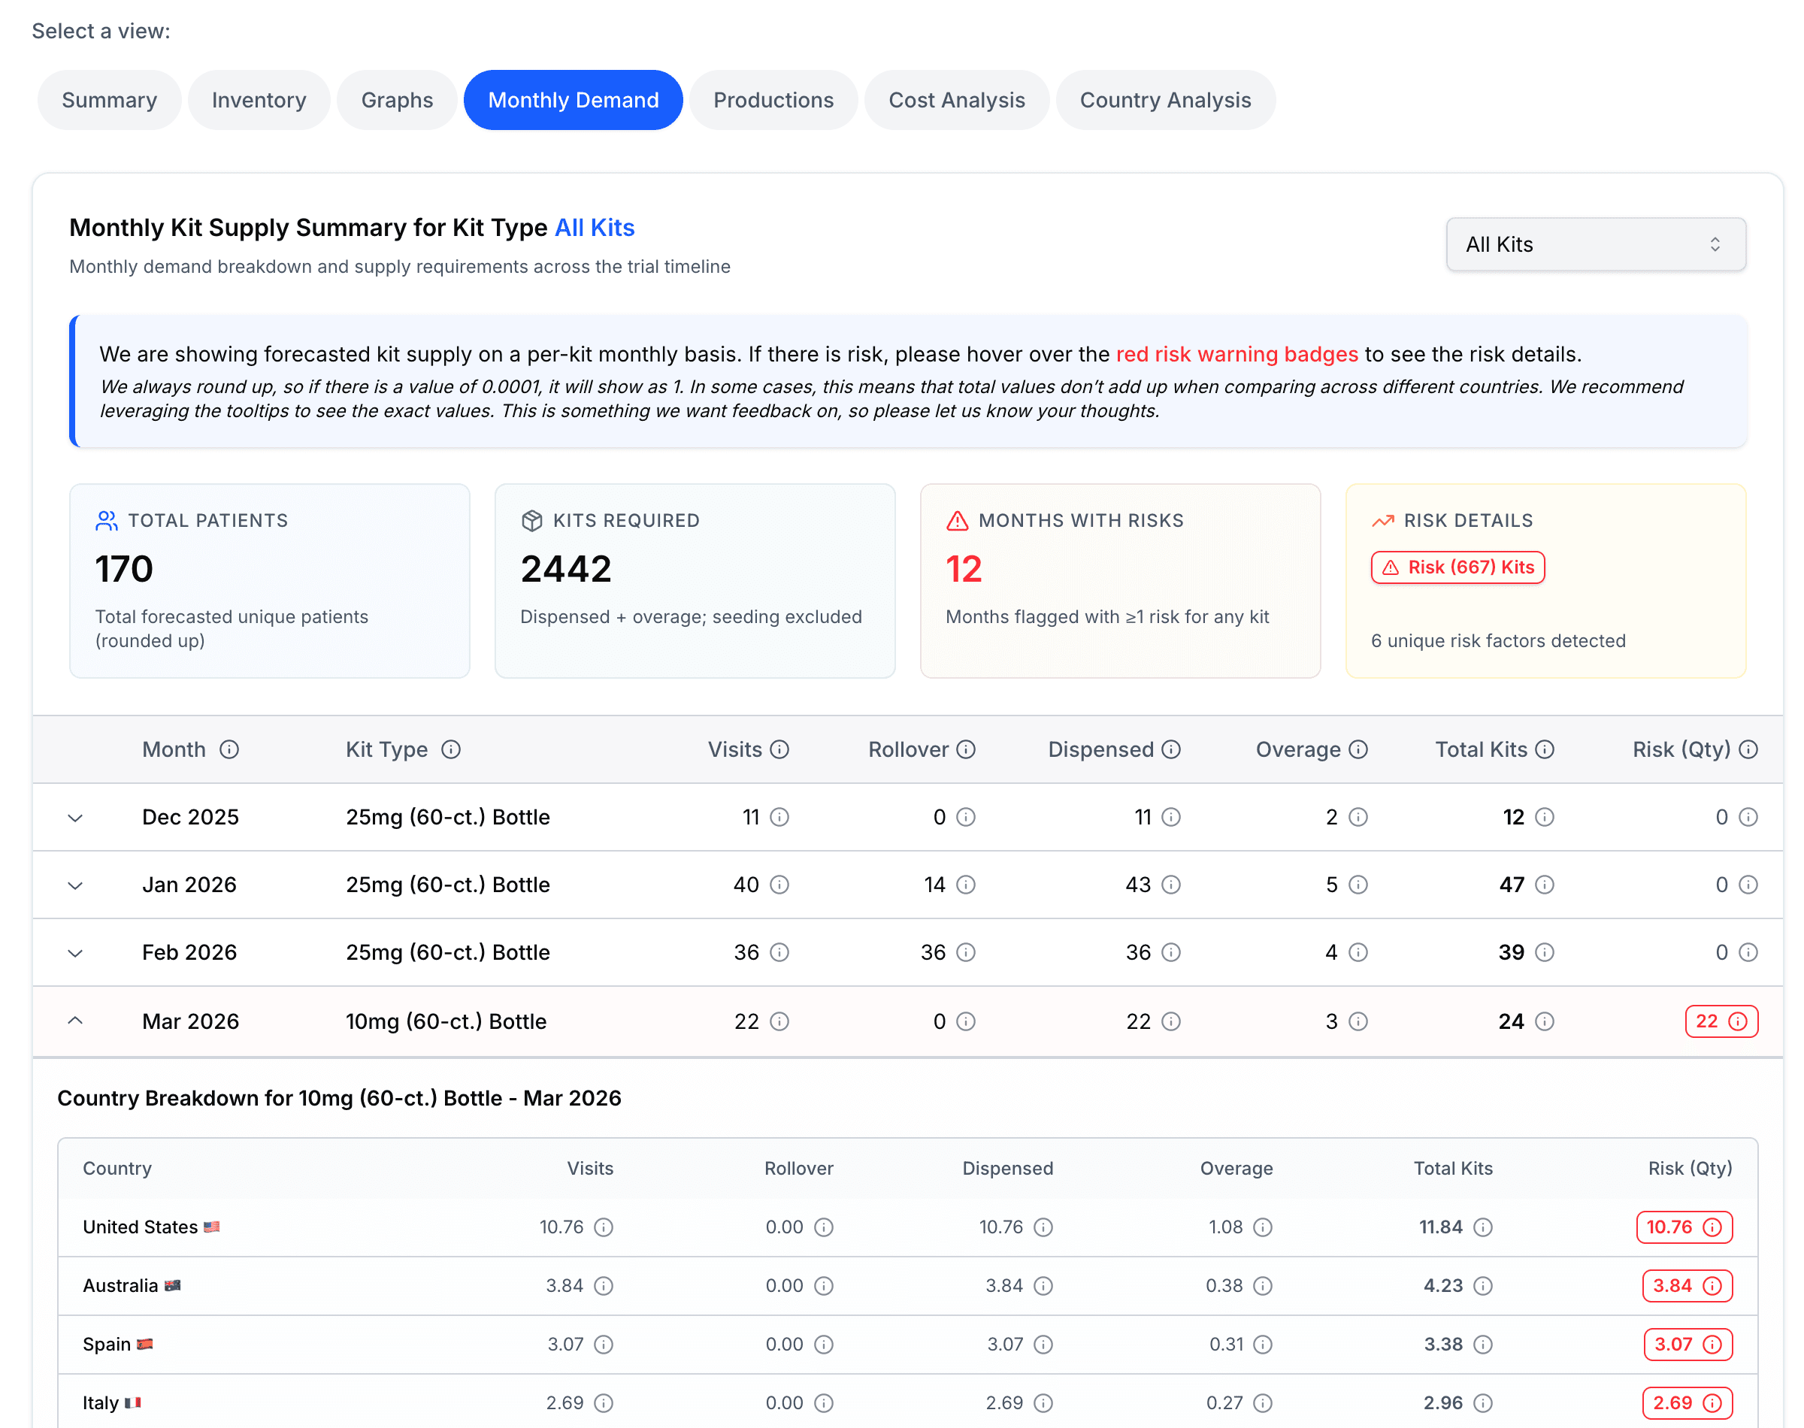Click info icon beside Jan 2026 Rollover value
The image size is (1804, 1428).
(966, 885)
